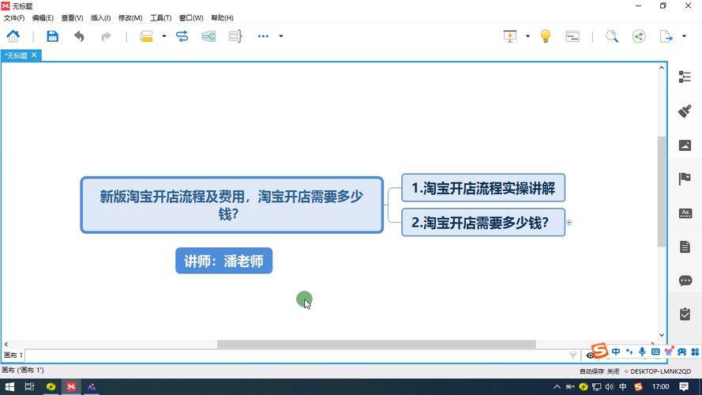
Task: Open the 窗口(W) menu
Action: [x=191, y=18]
